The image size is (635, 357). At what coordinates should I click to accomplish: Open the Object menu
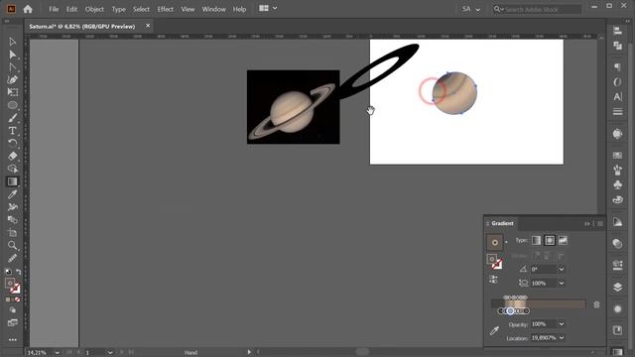94,9
